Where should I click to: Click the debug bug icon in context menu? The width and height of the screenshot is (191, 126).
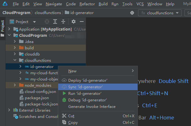[64, 100]
